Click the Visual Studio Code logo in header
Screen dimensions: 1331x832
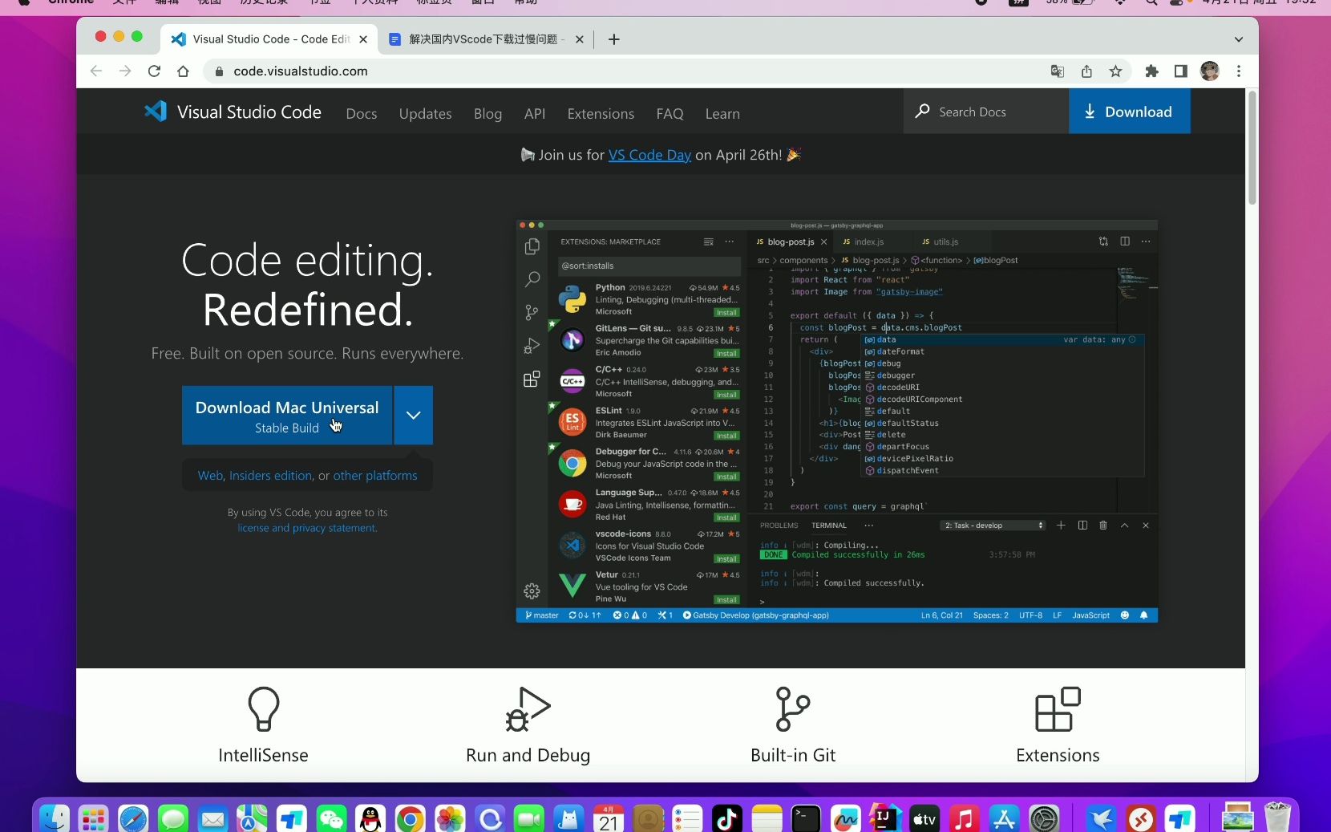click(x=233, y=112)
